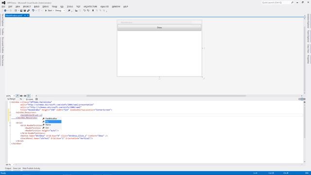Click the Navigate Backward toolbar icon
311x175 pixels.
point(5,11)
